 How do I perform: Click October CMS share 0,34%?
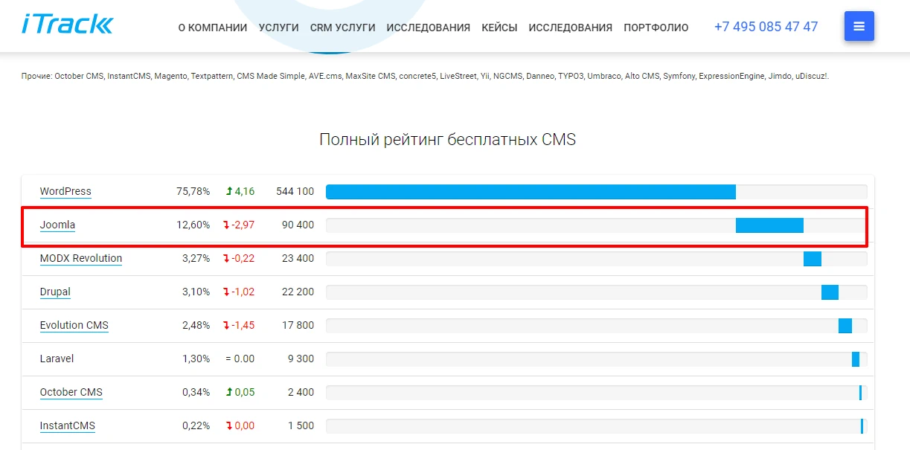196,392
